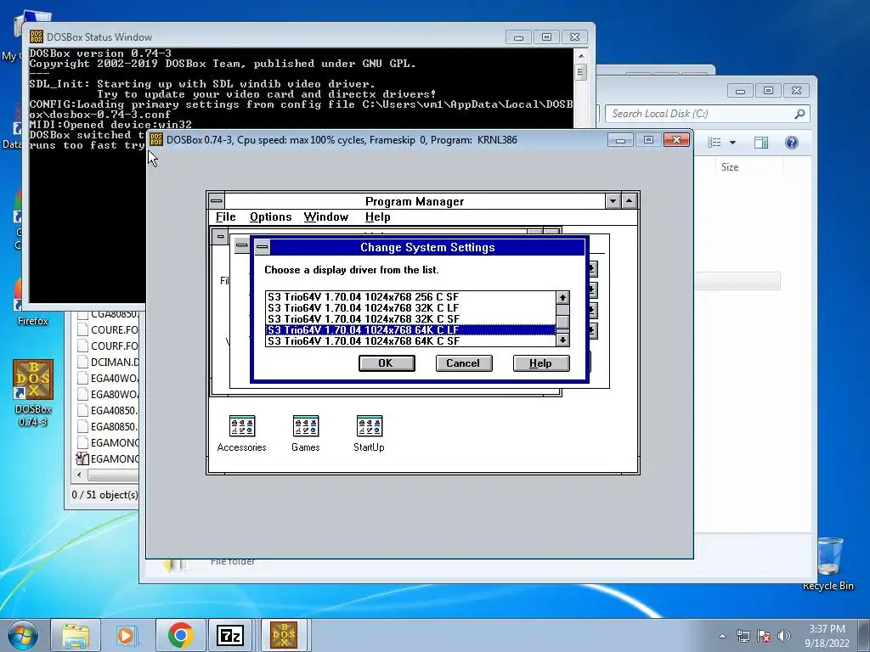The height and width of the screenshot is (652, 870).
Task: Click the driver list scroll up arrow
Action: tap(562, 298)
